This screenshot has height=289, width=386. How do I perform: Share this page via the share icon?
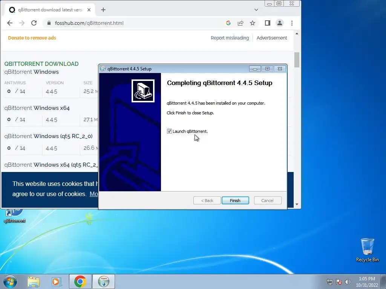[x=240, y=23]
